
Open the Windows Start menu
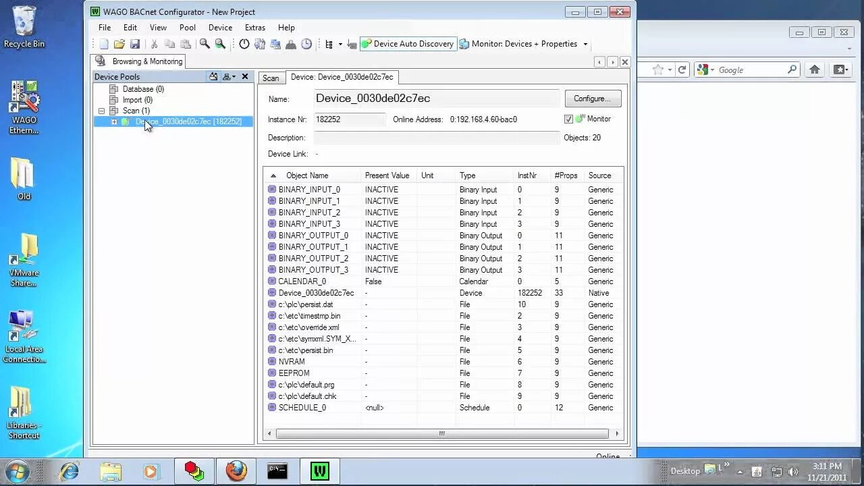[x=18, y=470]
